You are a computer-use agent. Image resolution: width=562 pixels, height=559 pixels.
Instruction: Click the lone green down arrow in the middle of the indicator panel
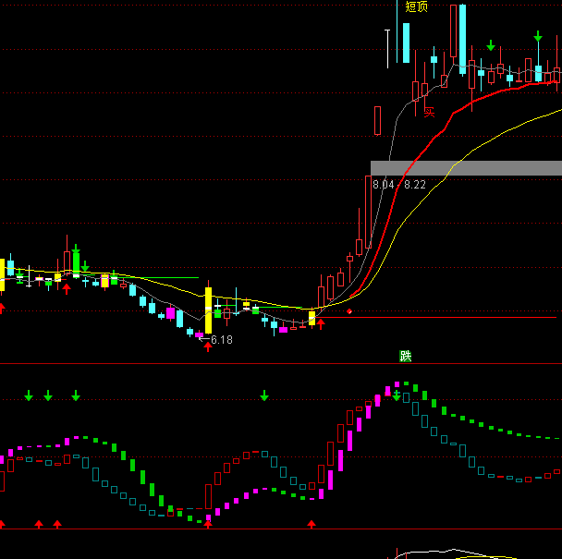264,395
